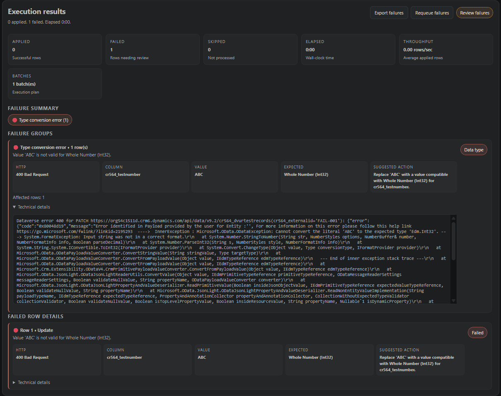Open Review failures
Screen dimensions: 501x396
click(x=474, y=13)
